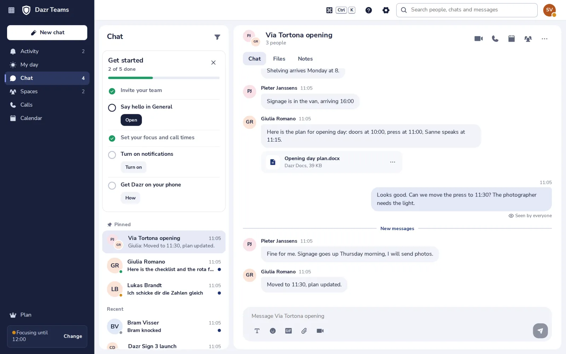
Task: Open the emoji picker in message box
Action: (273, 331)
